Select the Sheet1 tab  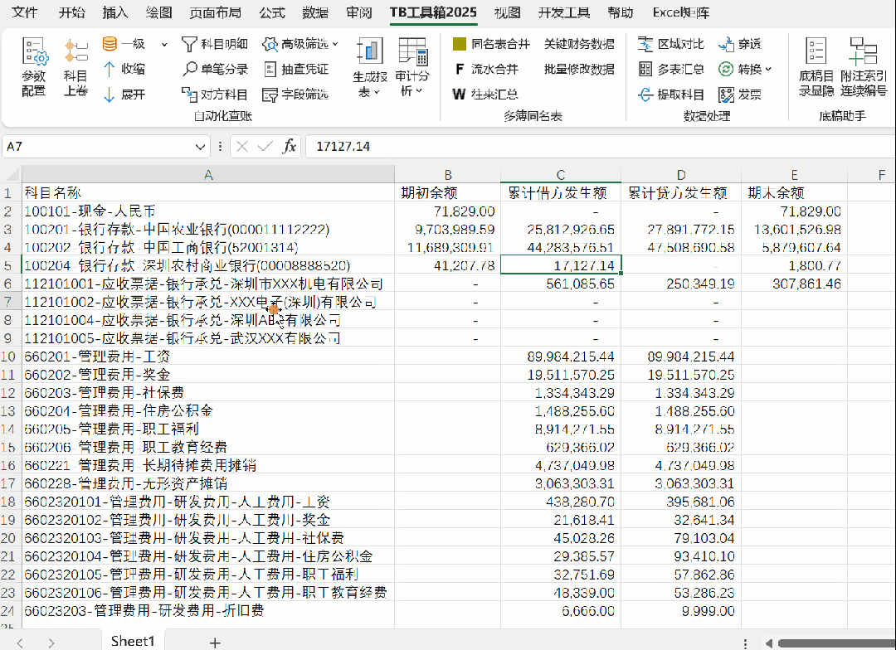click(133, 641)
